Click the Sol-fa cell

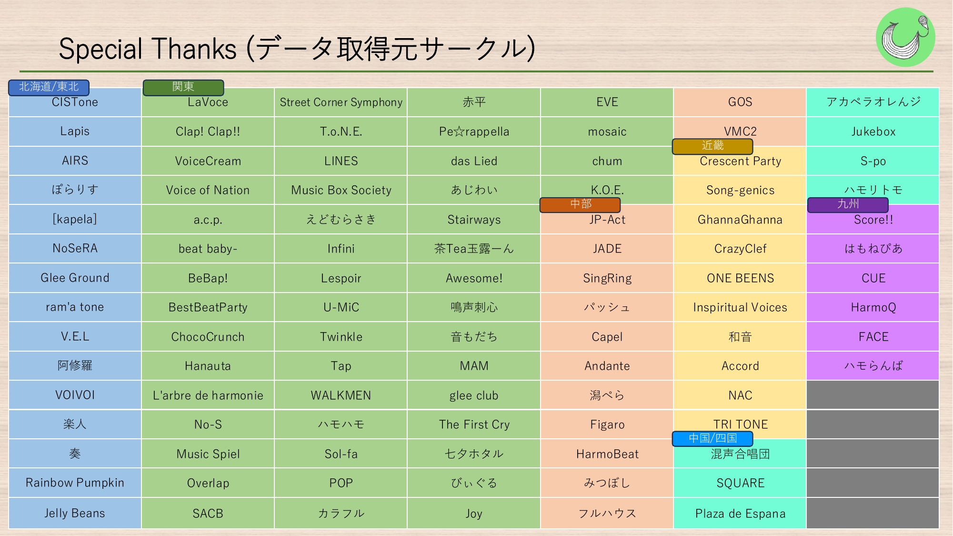coord(341,454)
